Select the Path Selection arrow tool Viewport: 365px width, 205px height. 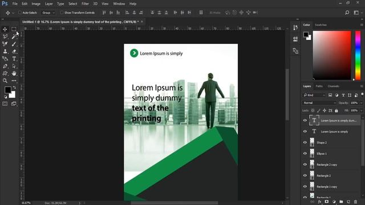click(x=14, y=66)
